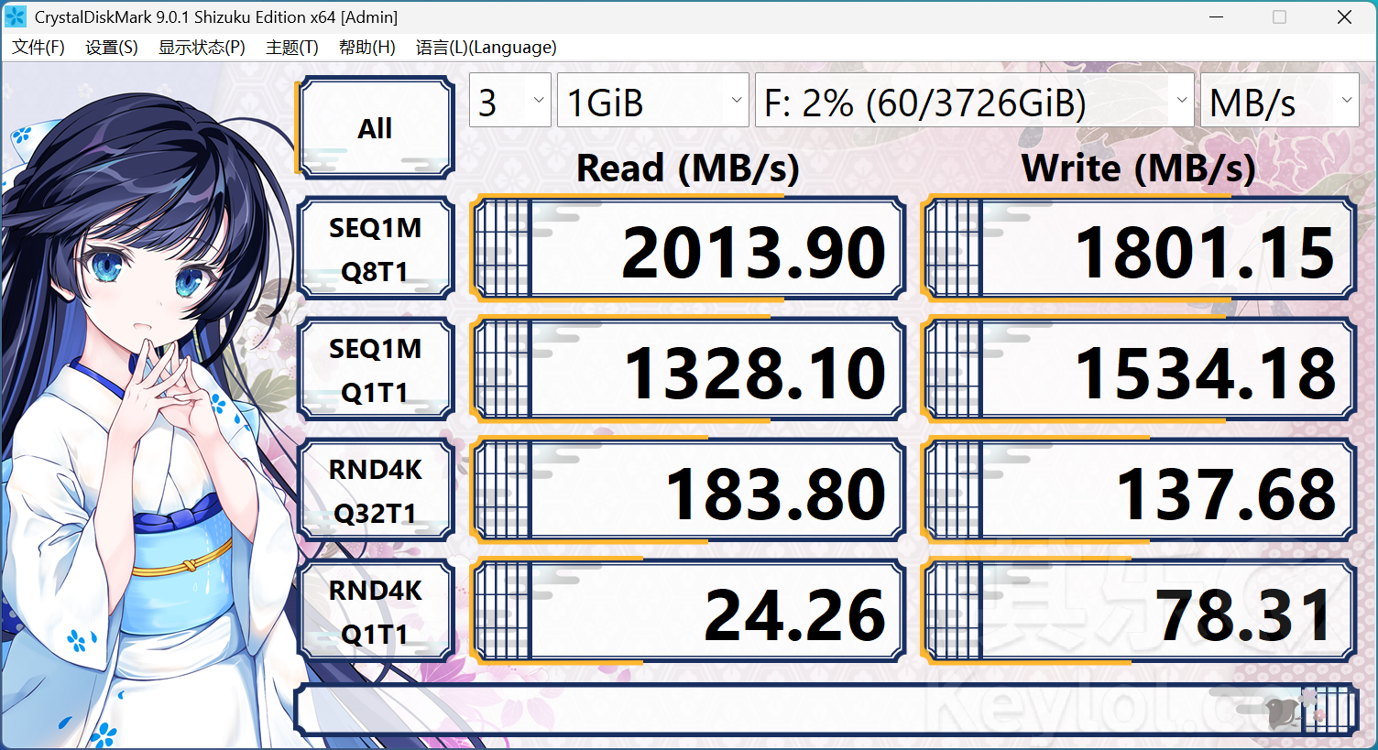The height and width of the screenshot is (750, 1378).
Task: Select the 78.31 random write result
Action: click(1139, 611)
